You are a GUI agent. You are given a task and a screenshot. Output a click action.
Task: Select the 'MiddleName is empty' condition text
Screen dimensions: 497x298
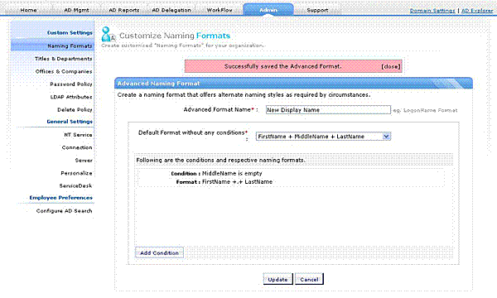tap(232, 174)
